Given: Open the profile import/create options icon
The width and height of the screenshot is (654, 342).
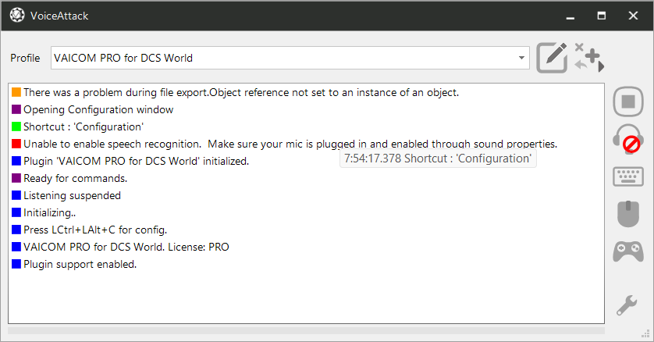Looking at the screenshot, I should point(589,58).
